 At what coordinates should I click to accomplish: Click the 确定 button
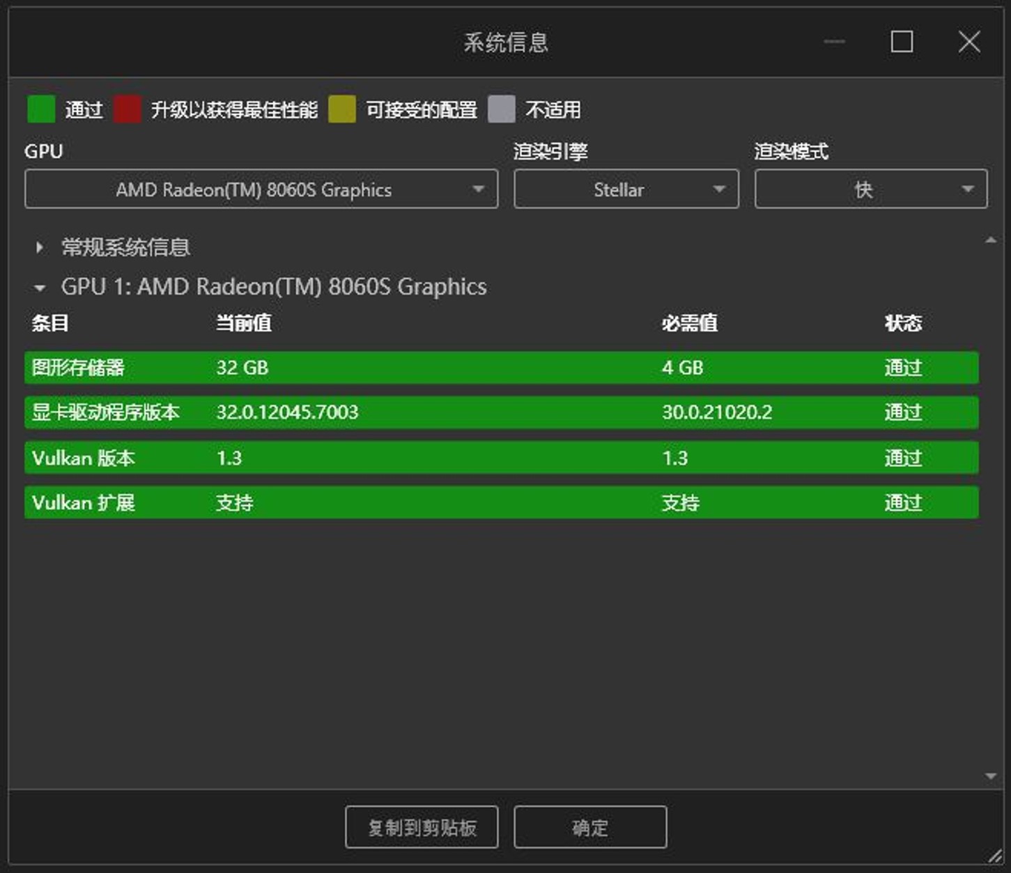click(590, 827)
